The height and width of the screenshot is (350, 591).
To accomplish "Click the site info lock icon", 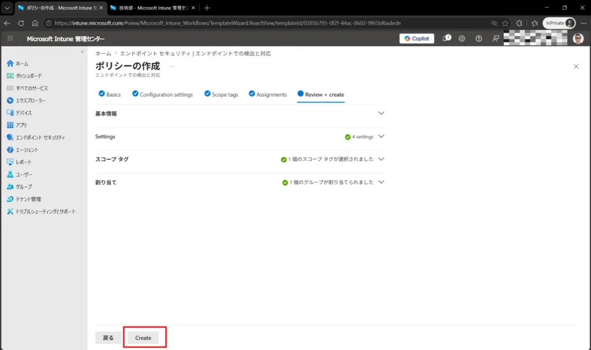I will (48, 23).
